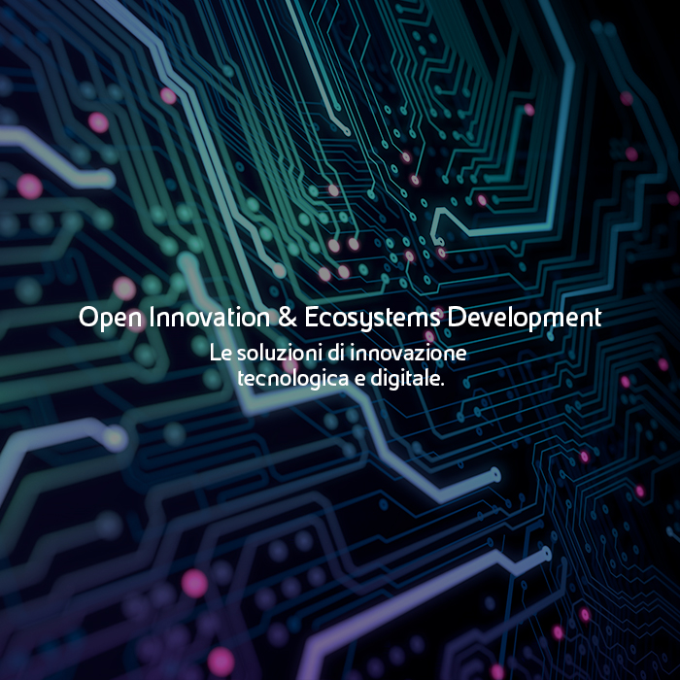This screenshot has width=680, height=680.
Task: Click the pink dot above the bottom-left one
Action: pos(194,583)
